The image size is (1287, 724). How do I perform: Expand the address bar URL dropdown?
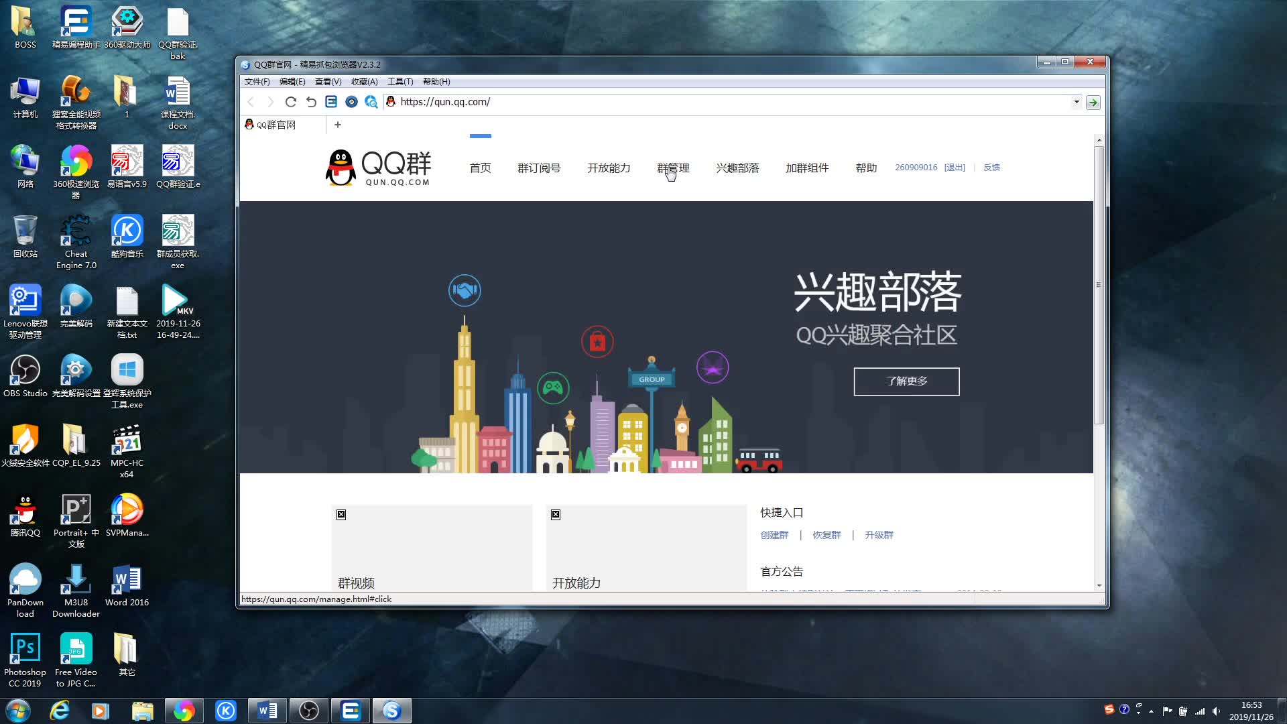pos(1077,102)
